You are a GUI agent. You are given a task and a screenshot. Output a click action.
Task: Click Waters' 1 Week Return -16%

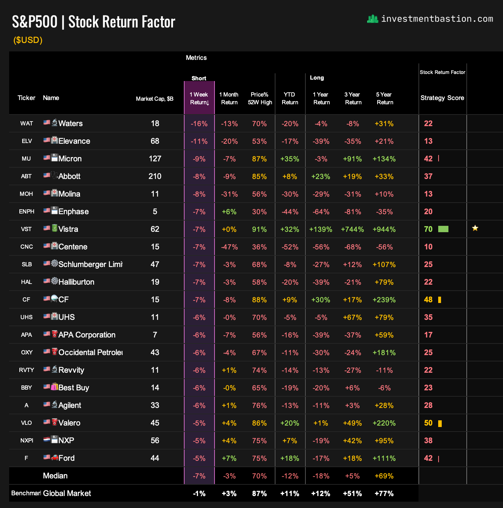[x=199, y=124]
